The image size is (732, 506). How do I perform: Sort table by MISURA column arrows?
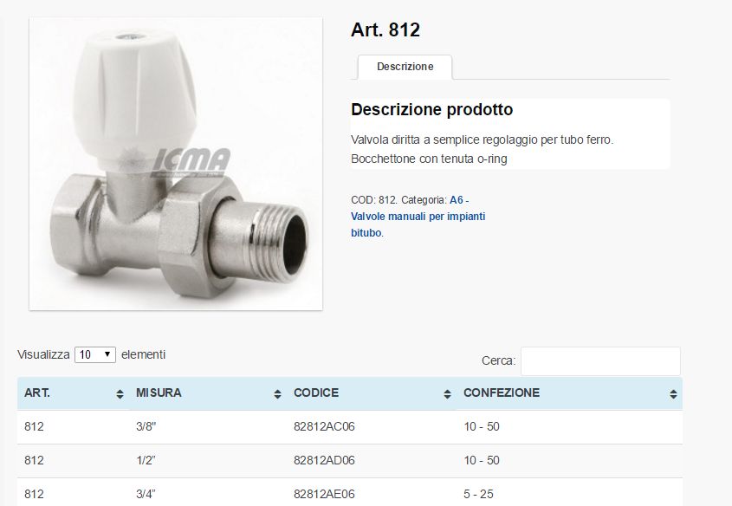click(x=278, y=394)
